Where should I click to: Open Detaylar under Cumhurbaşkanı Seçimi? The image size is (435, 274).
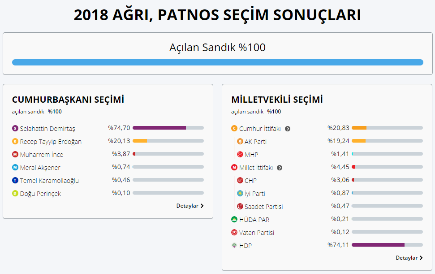click(x=190, y=206)
